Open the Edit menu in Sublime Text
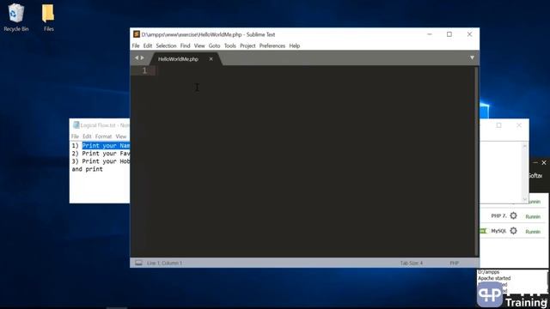Image resolution: width=550 pixels, height=309 pixels. (148, 45)
